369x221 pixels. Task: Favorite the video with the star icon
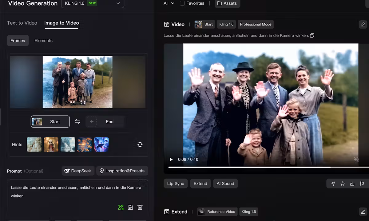point(343,184)
